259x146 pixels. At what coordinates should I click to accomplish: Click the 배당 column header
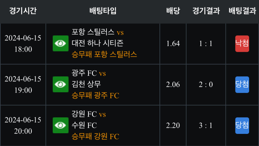[x=173, y=11]
